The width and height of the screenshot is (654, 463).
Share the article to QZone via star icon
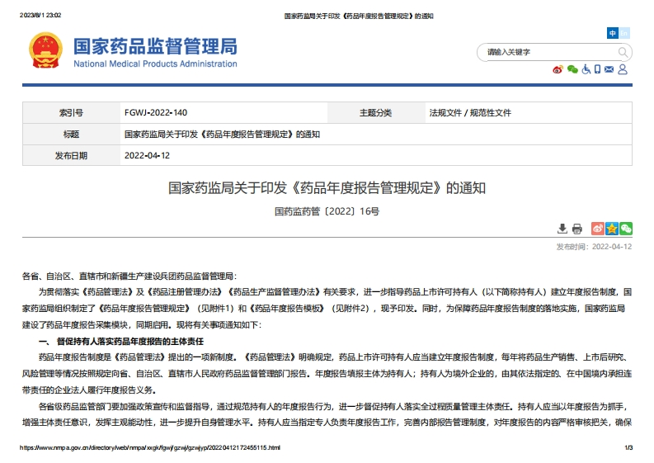(x=612, y=229)
